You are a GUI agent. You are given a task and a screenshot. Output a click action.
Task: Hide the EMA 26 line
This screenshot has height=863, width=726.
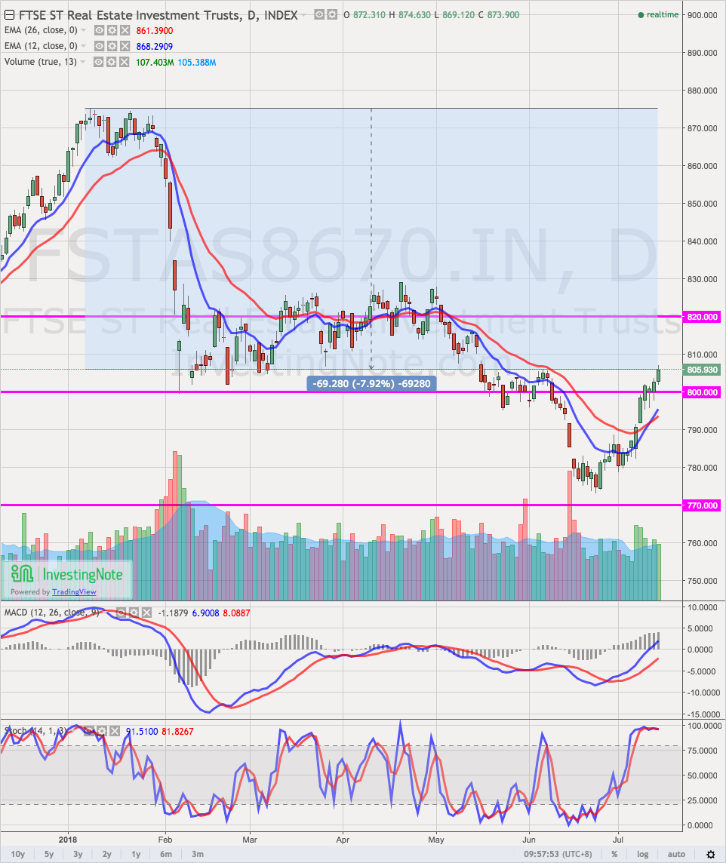98,30
